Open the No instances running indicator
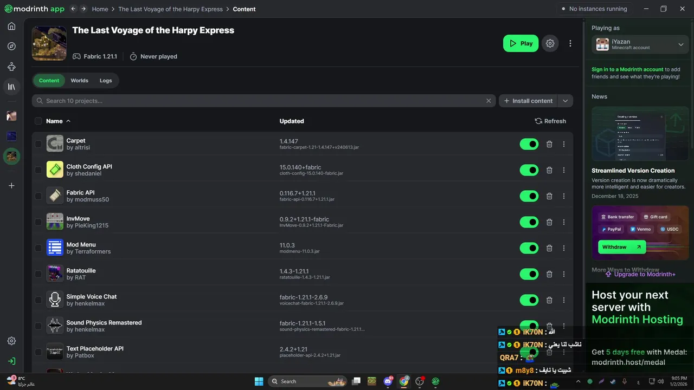This screenshot has height=390, width=694. (x=594, y=9)
